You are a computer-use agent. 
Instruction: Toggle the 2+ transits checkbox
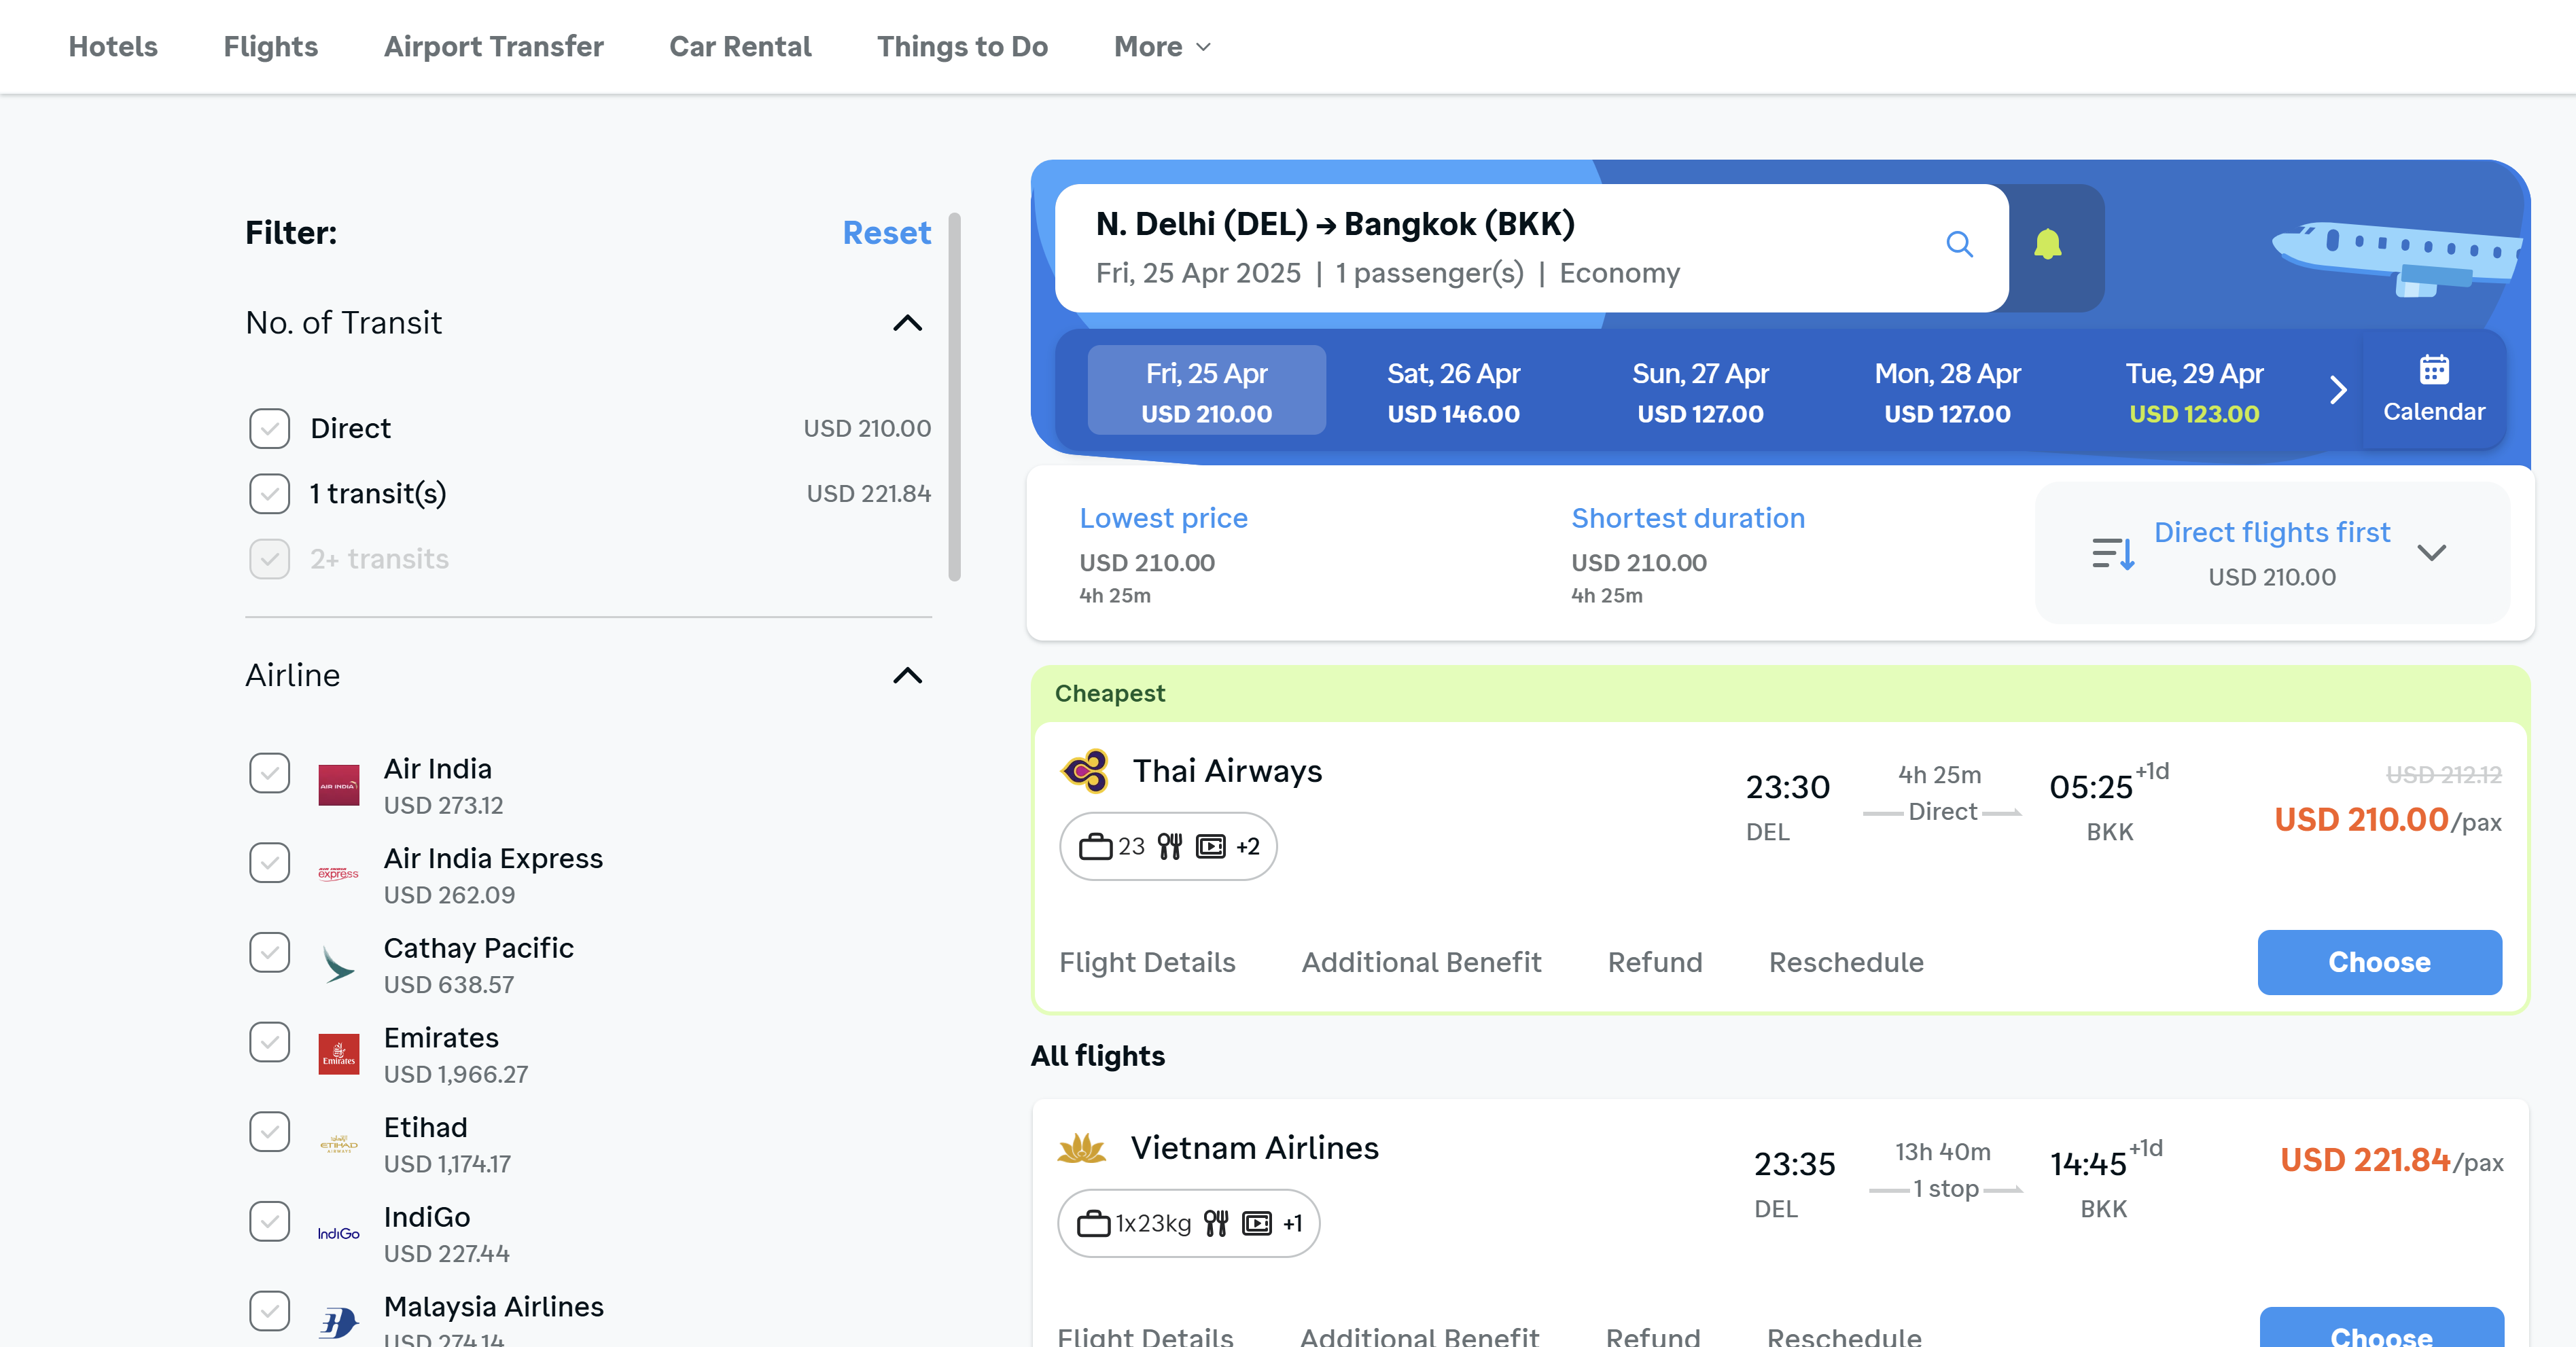click(270, 559)
